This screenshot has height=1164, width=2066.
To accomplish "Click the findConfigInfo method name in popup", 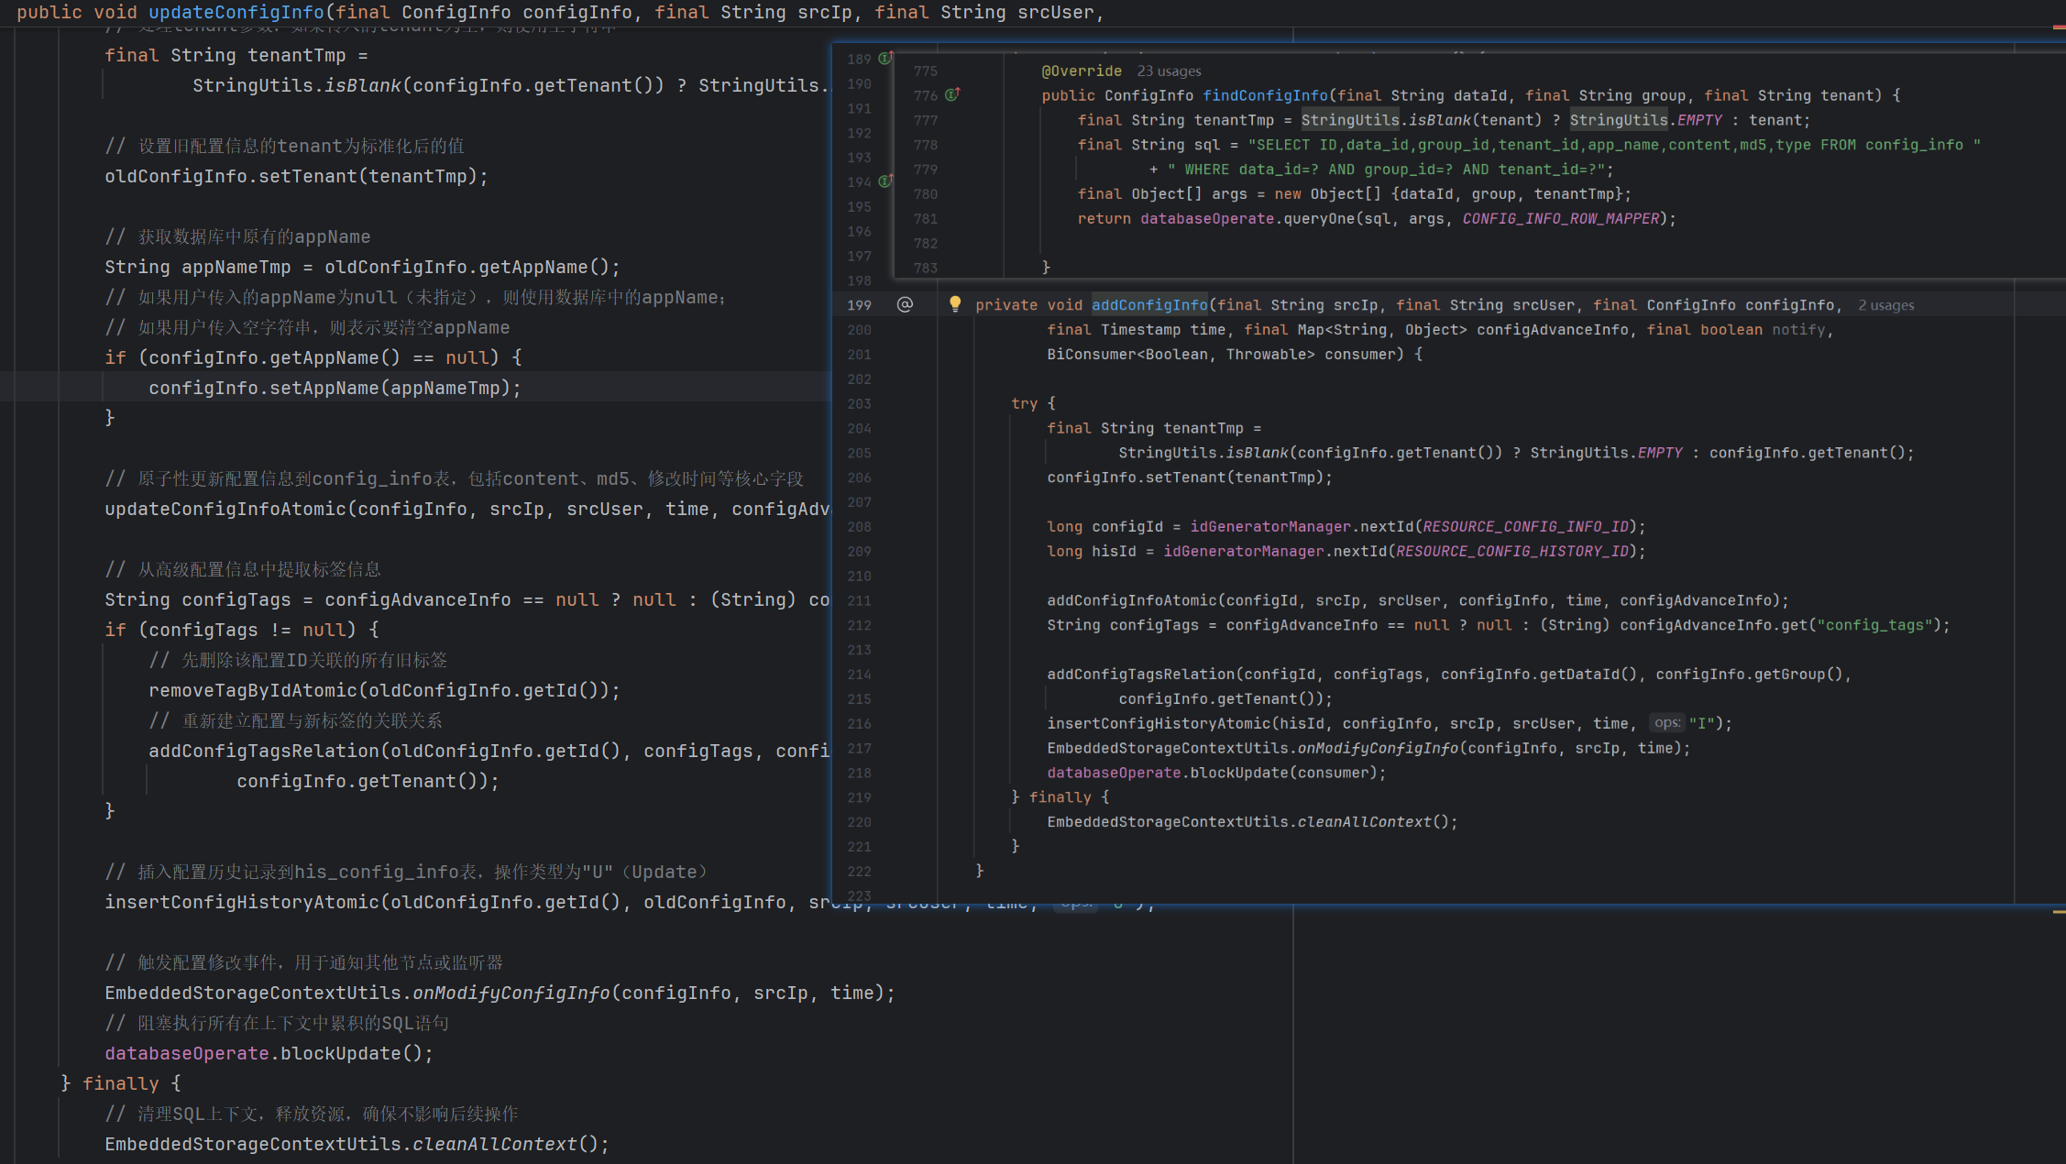I will click(x=1265, y=95).
